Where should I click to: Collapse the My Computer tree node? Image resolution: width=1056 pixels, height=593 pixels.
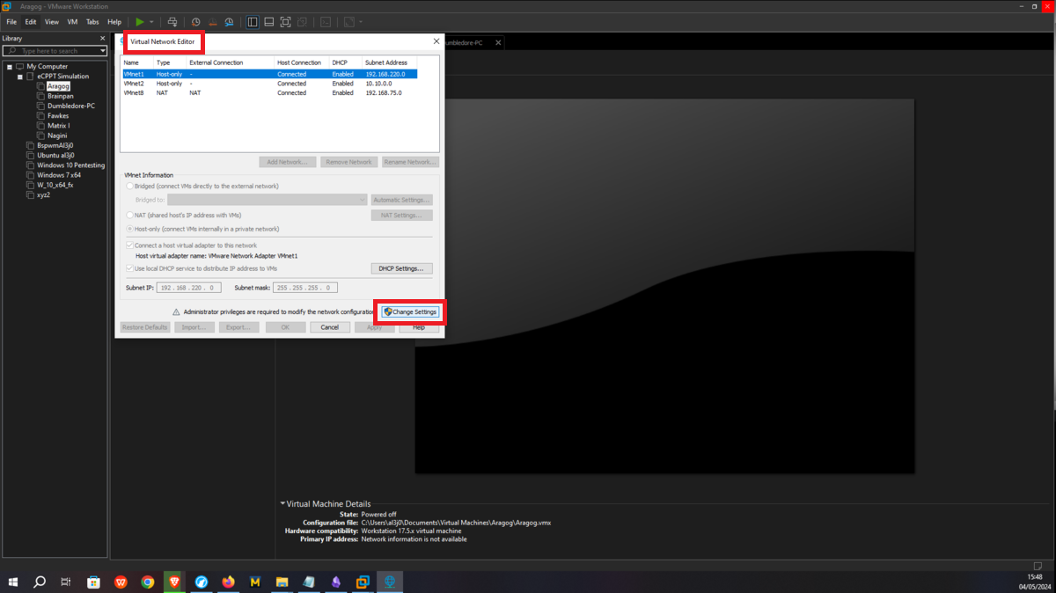click(10, 66)
